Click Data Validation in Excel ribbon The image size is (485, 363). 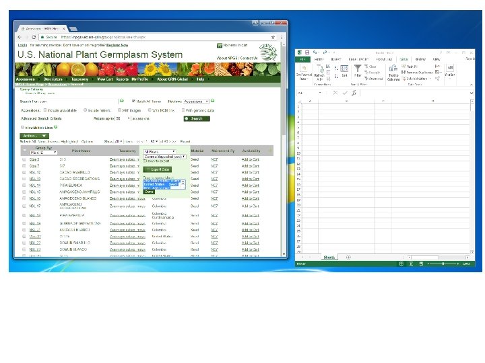coord(416,79)
